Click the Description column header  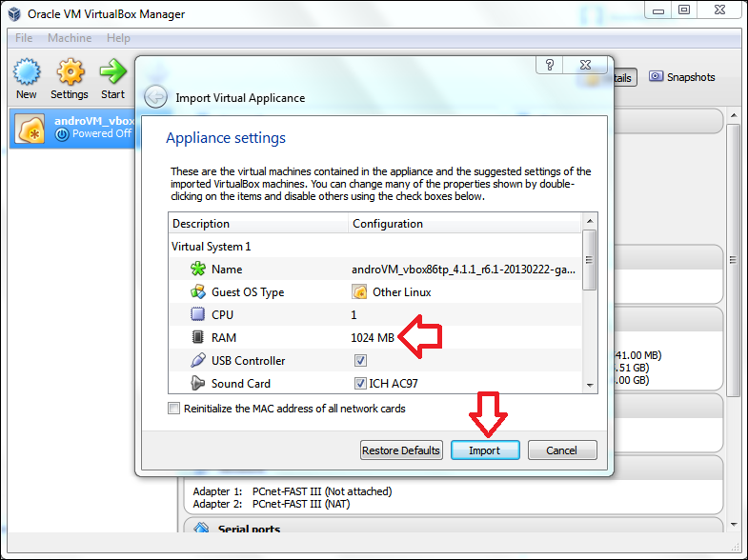click(258, 224)
